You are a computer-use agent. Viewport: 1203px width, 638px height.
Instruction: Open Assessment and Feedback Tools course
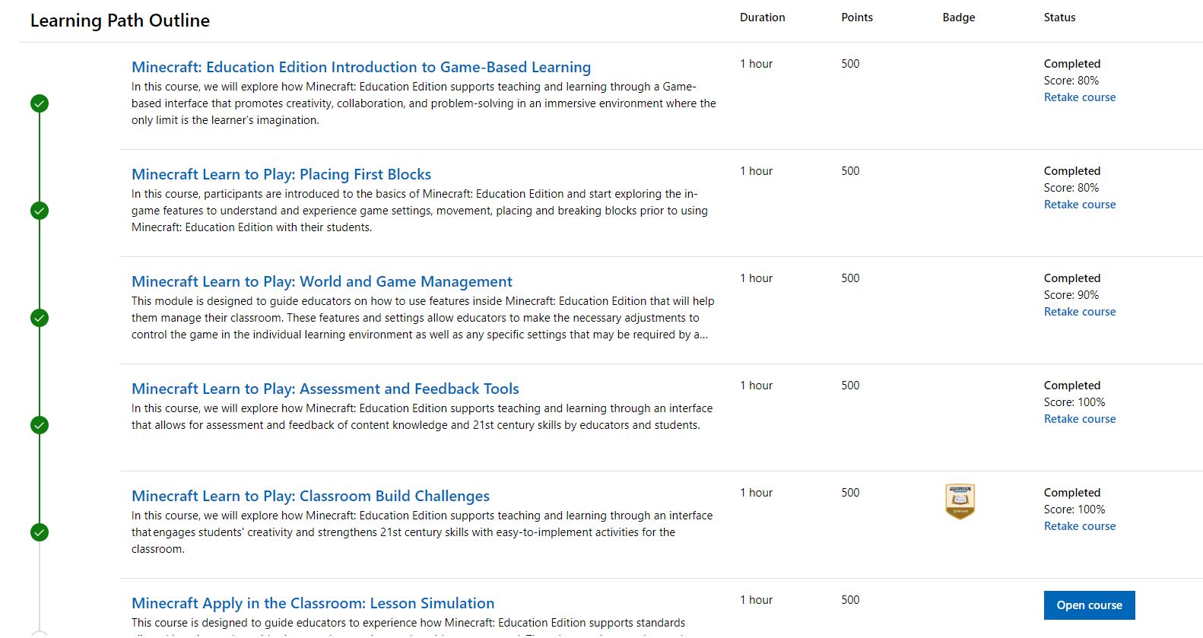325,389
